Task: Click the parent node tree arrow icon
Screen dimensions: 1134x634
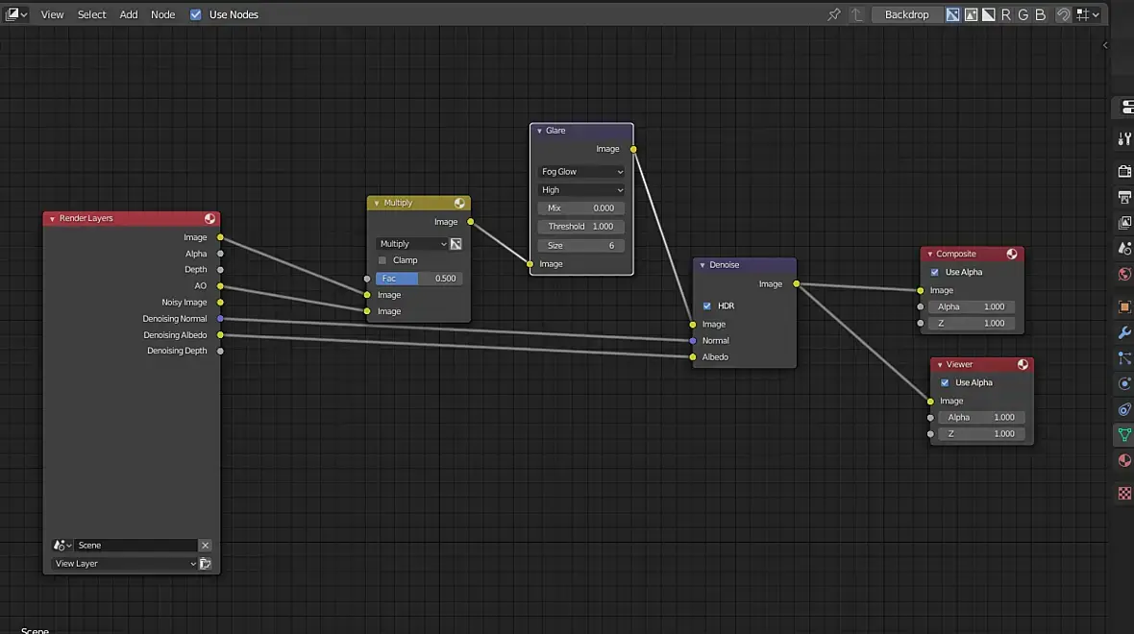Action: [x=857, y=14]
